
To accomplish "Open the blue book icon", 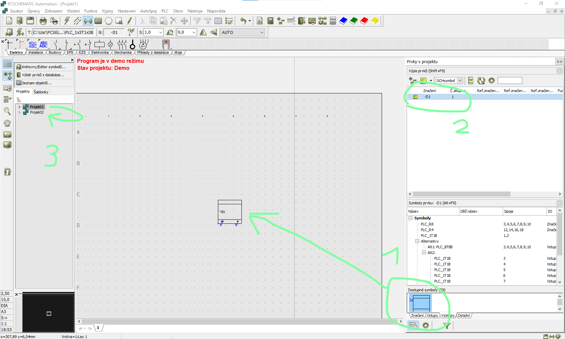I will click(x=343, y=21).
